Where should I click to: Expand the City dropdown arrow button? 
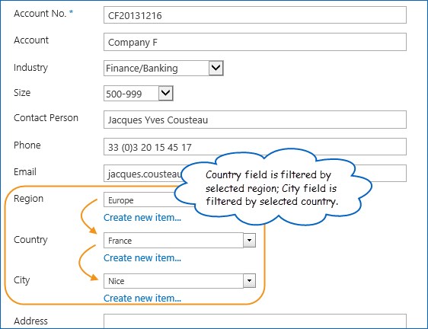249,281
